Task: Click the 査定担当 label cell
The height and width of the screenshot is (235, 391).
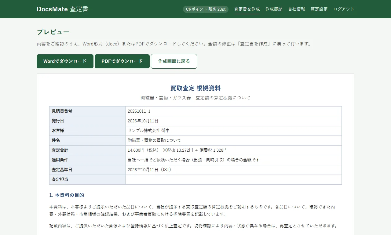Action: pos(87,179)
